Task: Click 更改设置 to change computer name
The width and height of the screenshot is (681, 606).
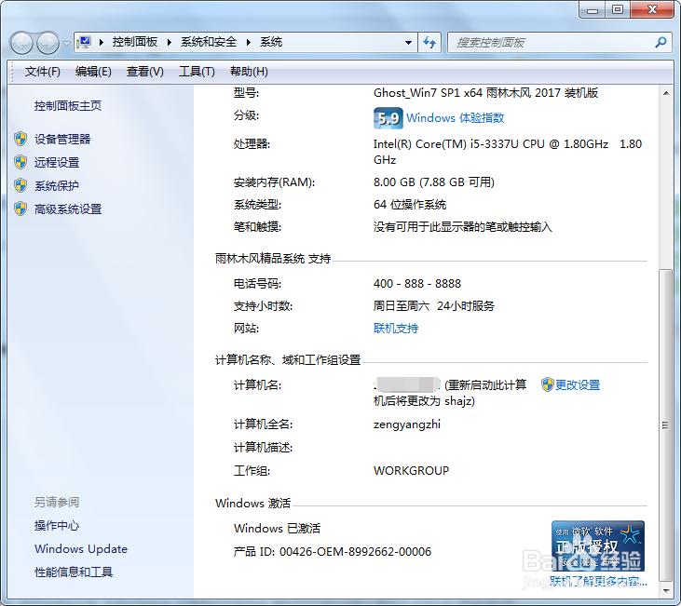Action: (578, 385)
